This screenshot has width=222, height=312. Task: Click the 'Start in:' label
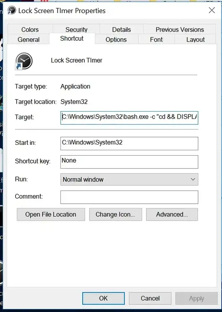tap(25, 143)
